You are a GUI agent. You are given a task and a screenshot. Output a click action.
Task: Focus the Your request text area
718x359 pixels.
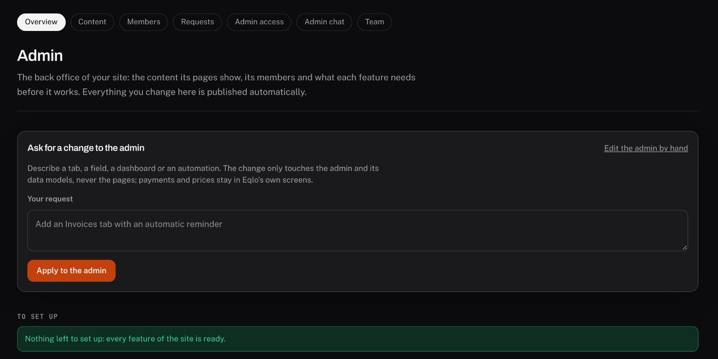(358, 231)
